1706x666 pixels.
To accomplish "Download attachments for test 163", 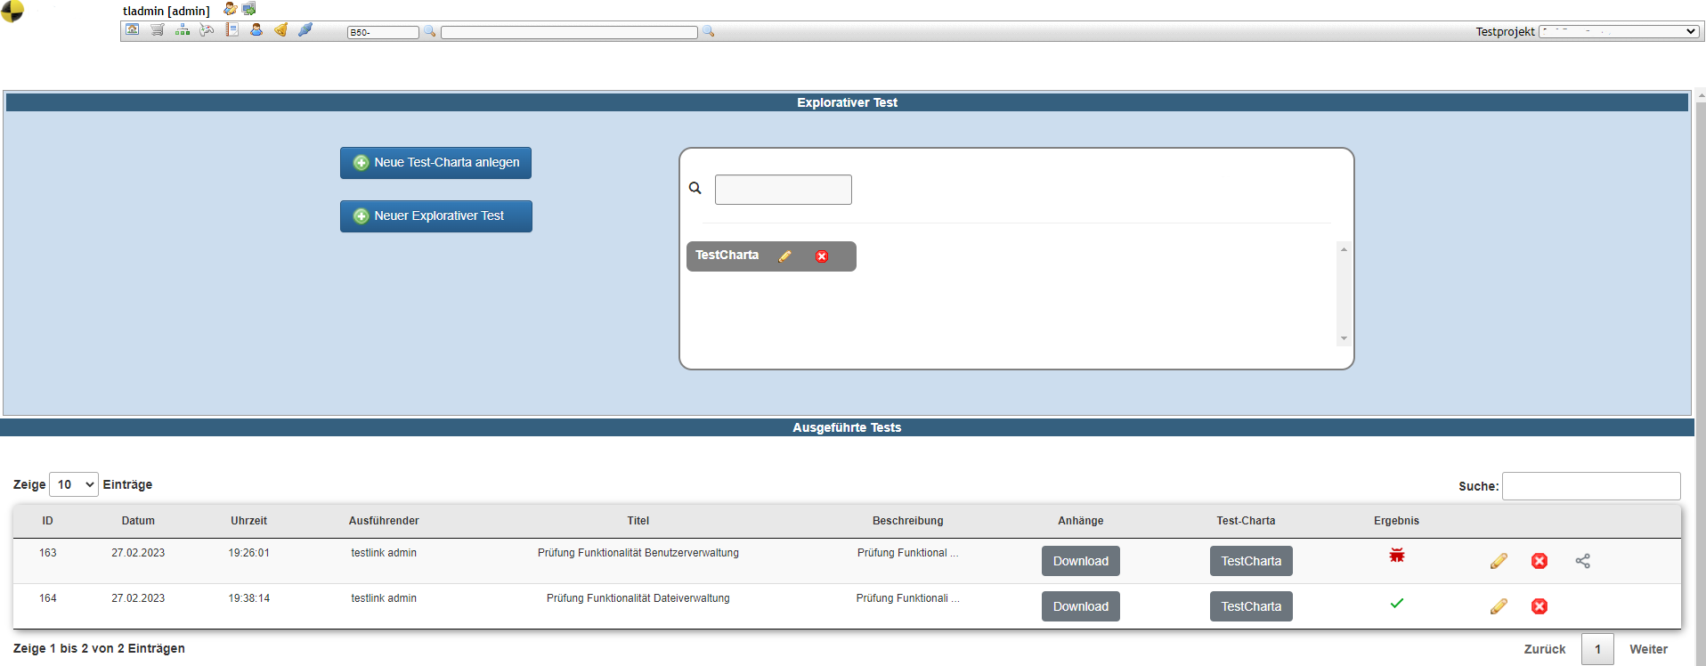I will tap(1081, 561).
